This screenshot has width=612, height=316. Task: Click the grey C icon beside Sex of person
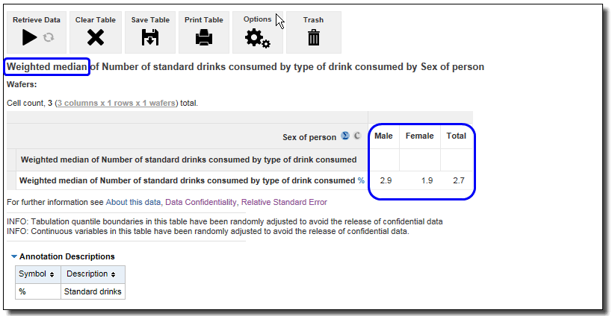click(357, 136)
